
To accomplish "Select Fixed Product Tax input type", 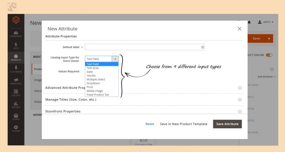I will (x=102, y=95).
